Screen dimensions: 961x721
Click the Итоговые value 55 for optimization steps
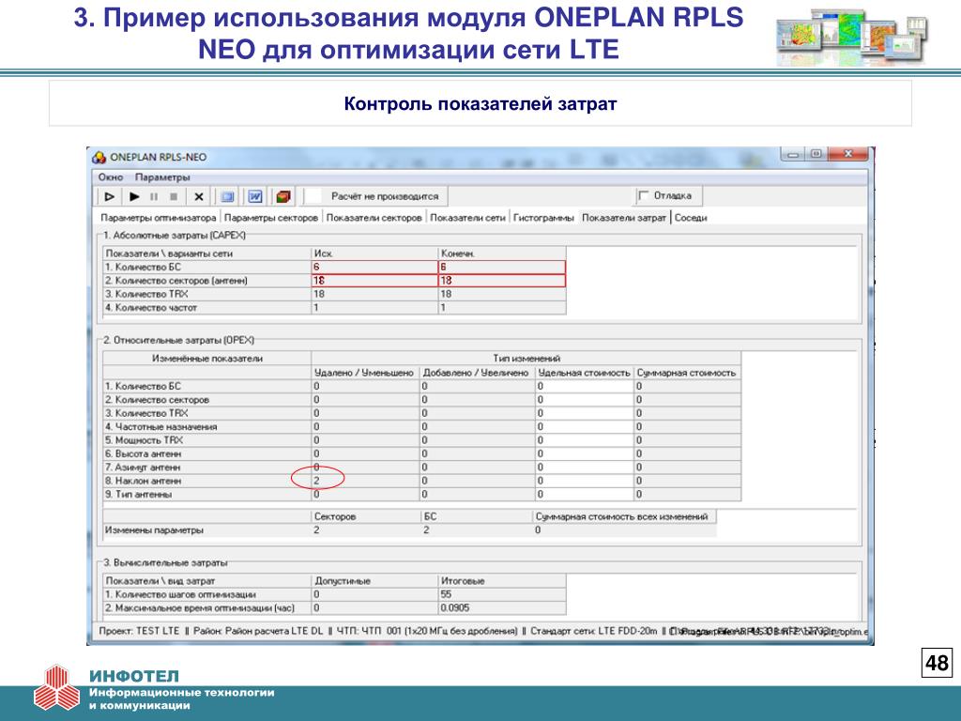[502, 594]
